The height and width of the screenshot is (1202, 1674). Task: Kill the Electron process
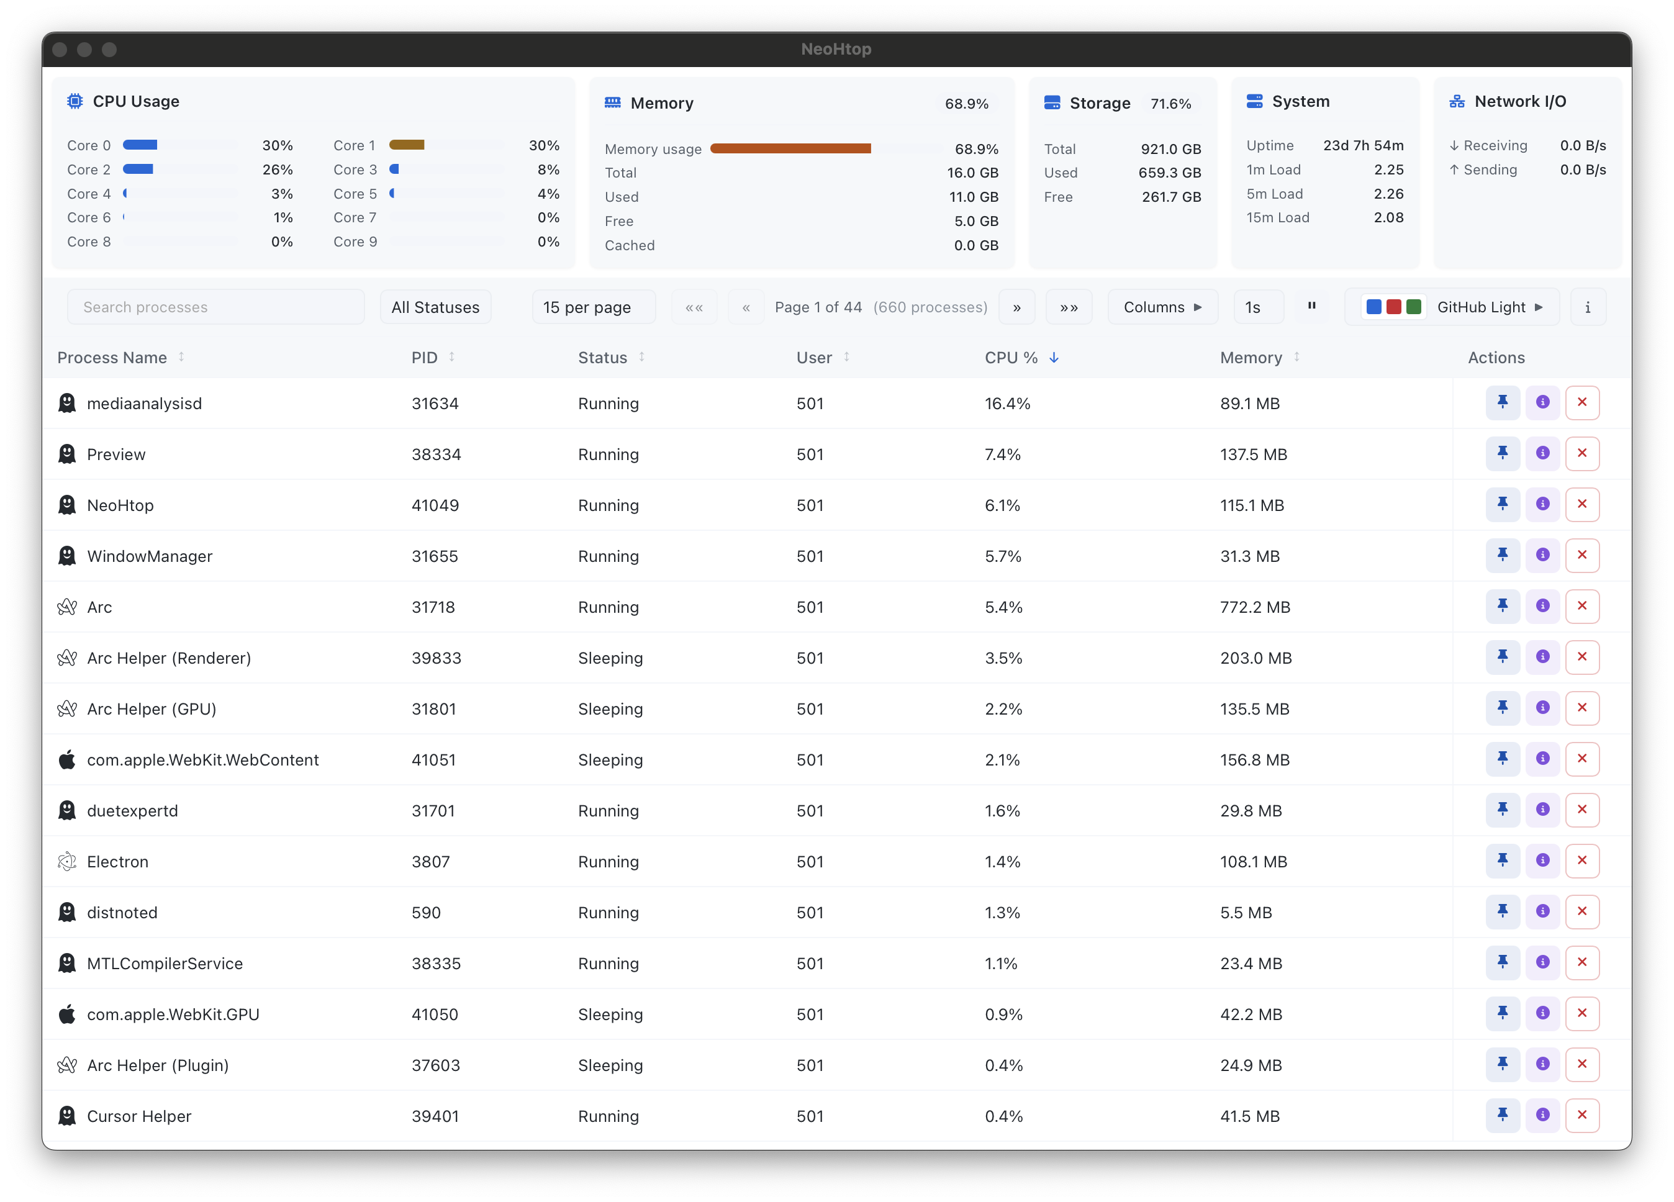pos(1581,861)
